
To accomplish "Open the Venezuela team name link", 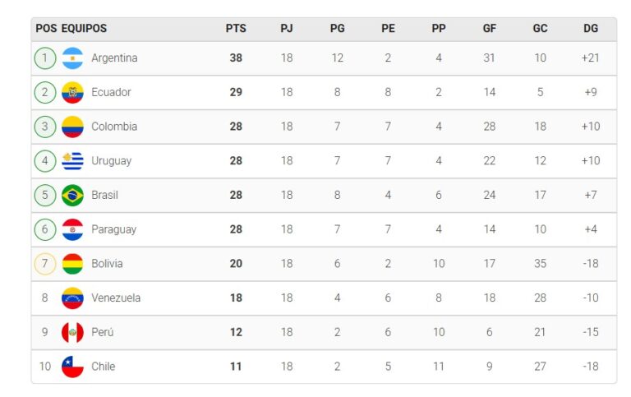I will pos(116,298).
